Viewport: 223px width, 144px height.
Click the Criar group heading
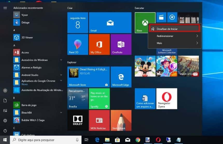point(70,8)
